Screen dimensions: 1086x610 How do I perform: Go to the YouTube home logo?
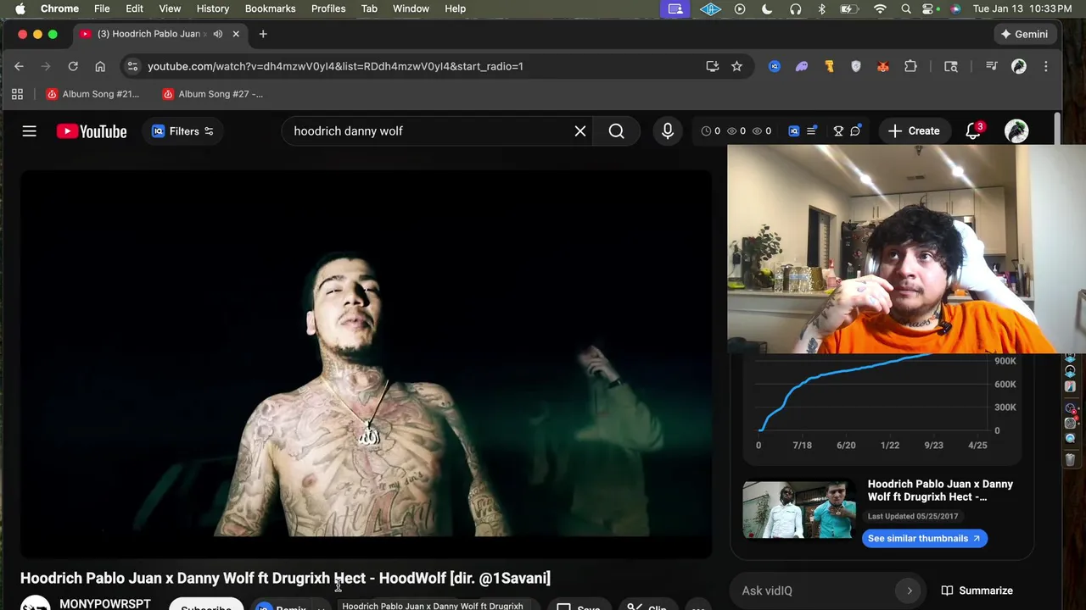[x=92, y=131]
